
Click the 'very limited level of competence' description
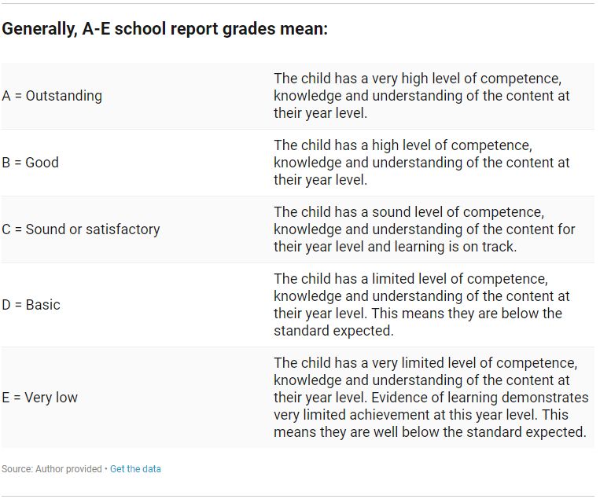coord(431,398)
